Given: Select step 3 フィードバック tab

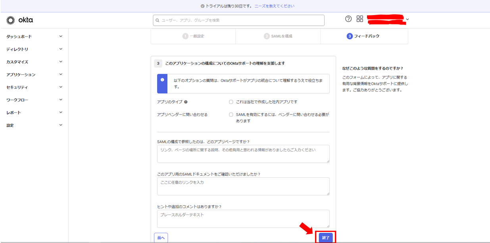Looking at the screenshot, I should pos(364,36).
